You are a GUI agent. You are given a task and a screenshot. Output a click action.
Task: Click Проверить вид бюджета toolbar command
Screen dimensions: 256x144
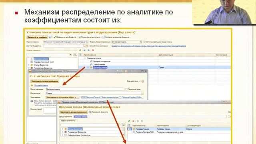(65, 37)
